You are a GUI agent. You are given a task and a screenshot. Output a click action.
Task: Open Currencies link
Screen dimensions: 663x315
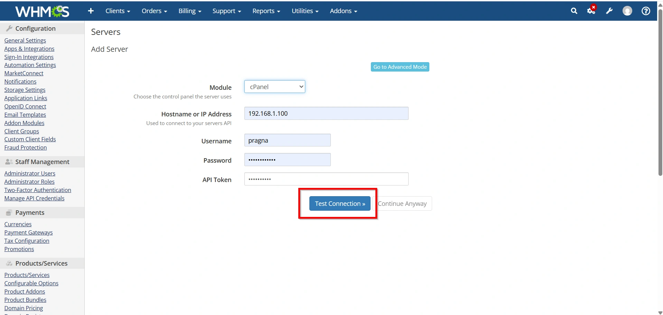click(18, 225)
